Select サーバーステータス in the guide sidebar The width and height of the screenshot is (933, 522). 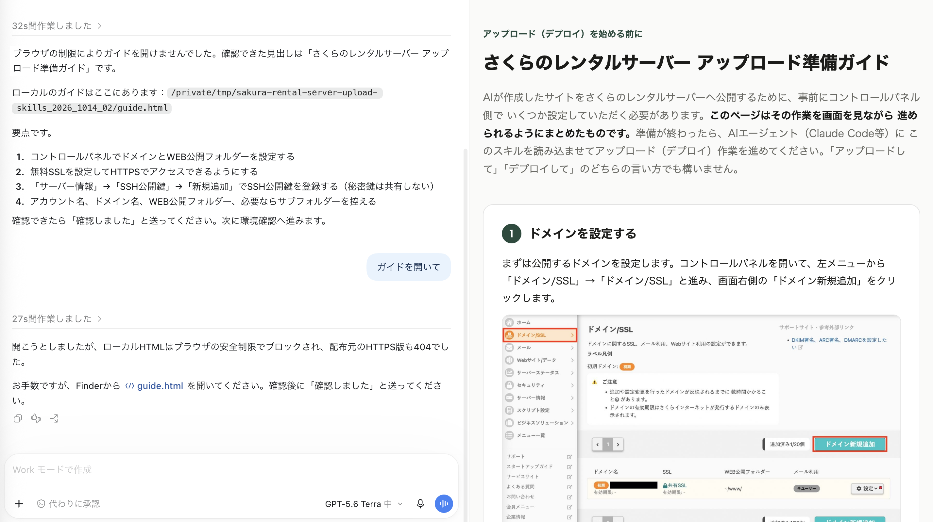click(540, 372)
